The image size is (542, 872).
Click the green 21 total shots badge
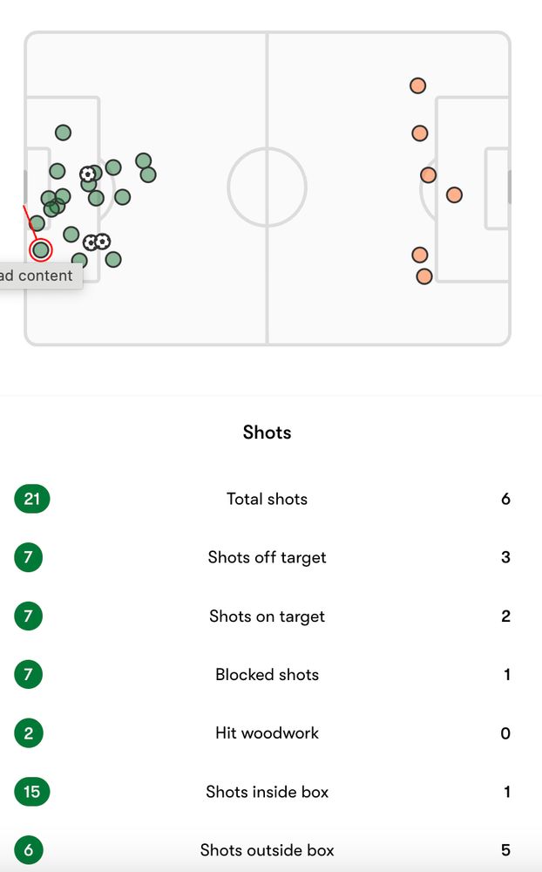tap(31, 498)
